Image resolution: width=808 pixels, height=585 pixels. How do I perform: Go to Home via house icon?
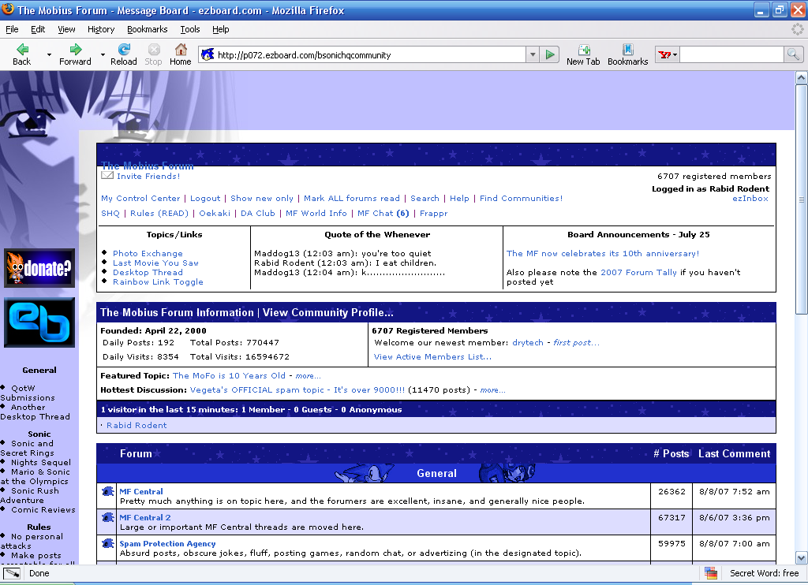pyautogui.click(x=181, y=50)
